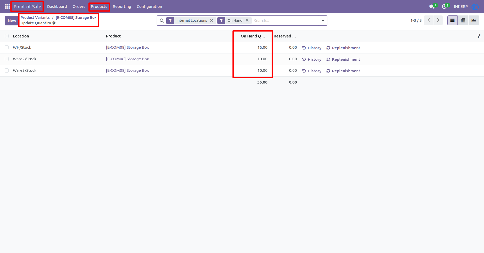Open the Products menu
This screenshot has height=253, width=484.
[99, 7]
